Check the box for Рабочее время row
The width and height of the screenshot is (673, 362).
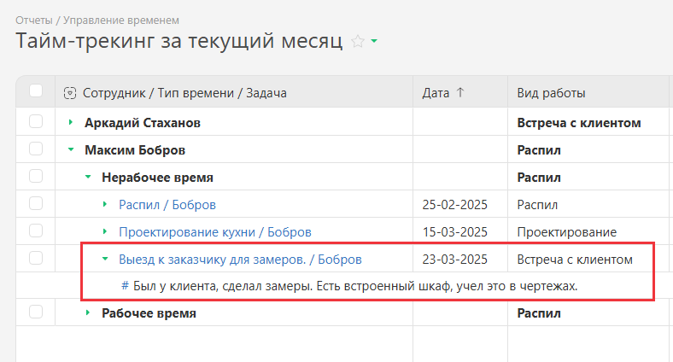point(36,312)
